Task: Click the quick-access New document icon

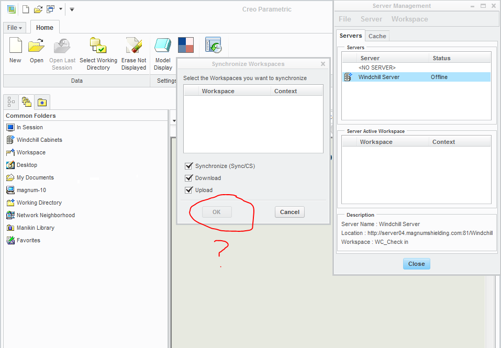Action: 26,9
